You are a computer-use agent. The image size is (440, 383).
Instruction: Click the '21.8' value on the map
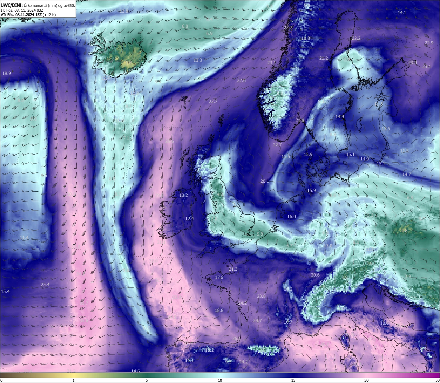point(300,121)
